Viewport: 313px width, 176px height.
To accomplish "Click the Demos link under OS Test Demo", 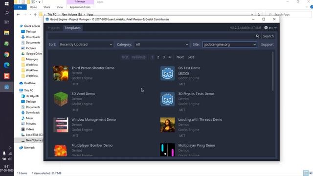I will (x=183, y=73).
